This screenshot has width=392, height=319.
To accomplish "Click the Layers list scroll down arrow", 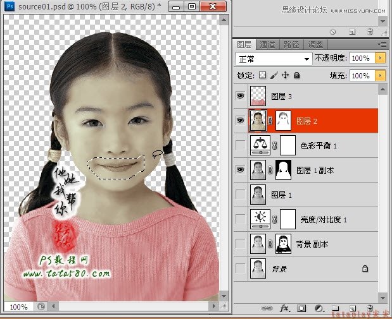I will pos(383,298).
